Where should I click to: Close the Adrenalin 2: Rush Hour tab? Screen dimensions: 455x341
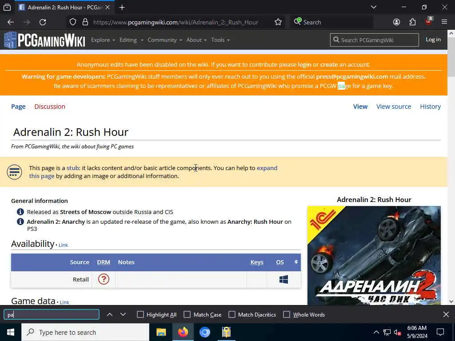(108, 8)
